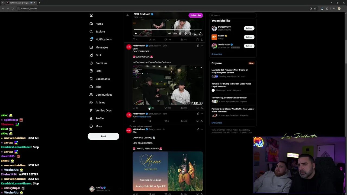Click browser reload button
The width and height of the screenshot is (347, 195).
click(x=13, y=8)
